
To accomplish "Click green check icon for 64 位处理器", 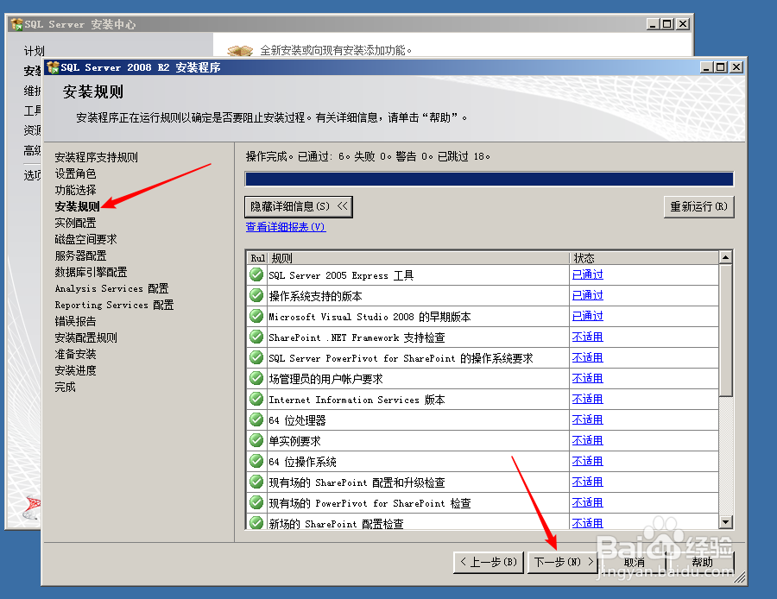I will pyautogui.click(x=256, y=419).
